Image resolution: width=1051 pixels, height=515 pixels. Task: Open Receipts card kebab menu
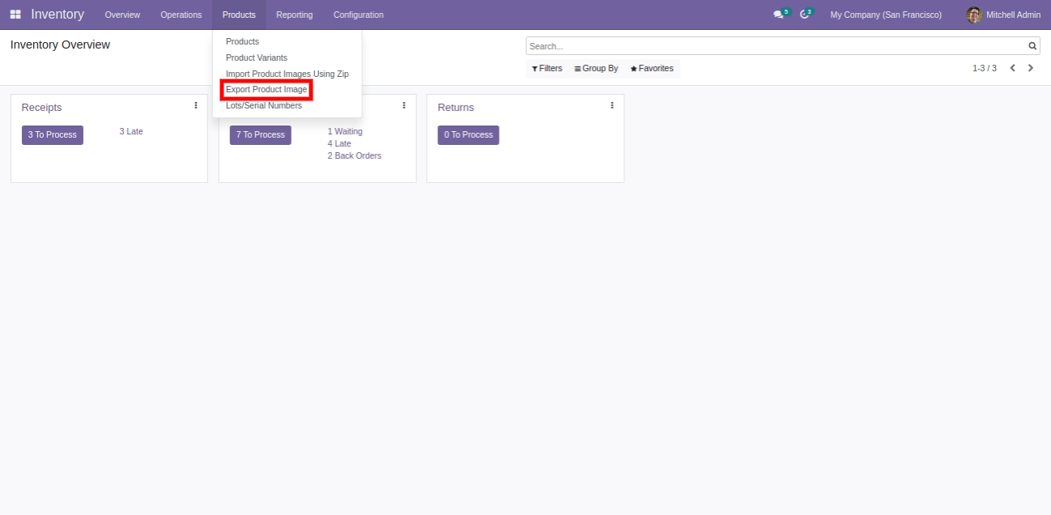[196, 105]
